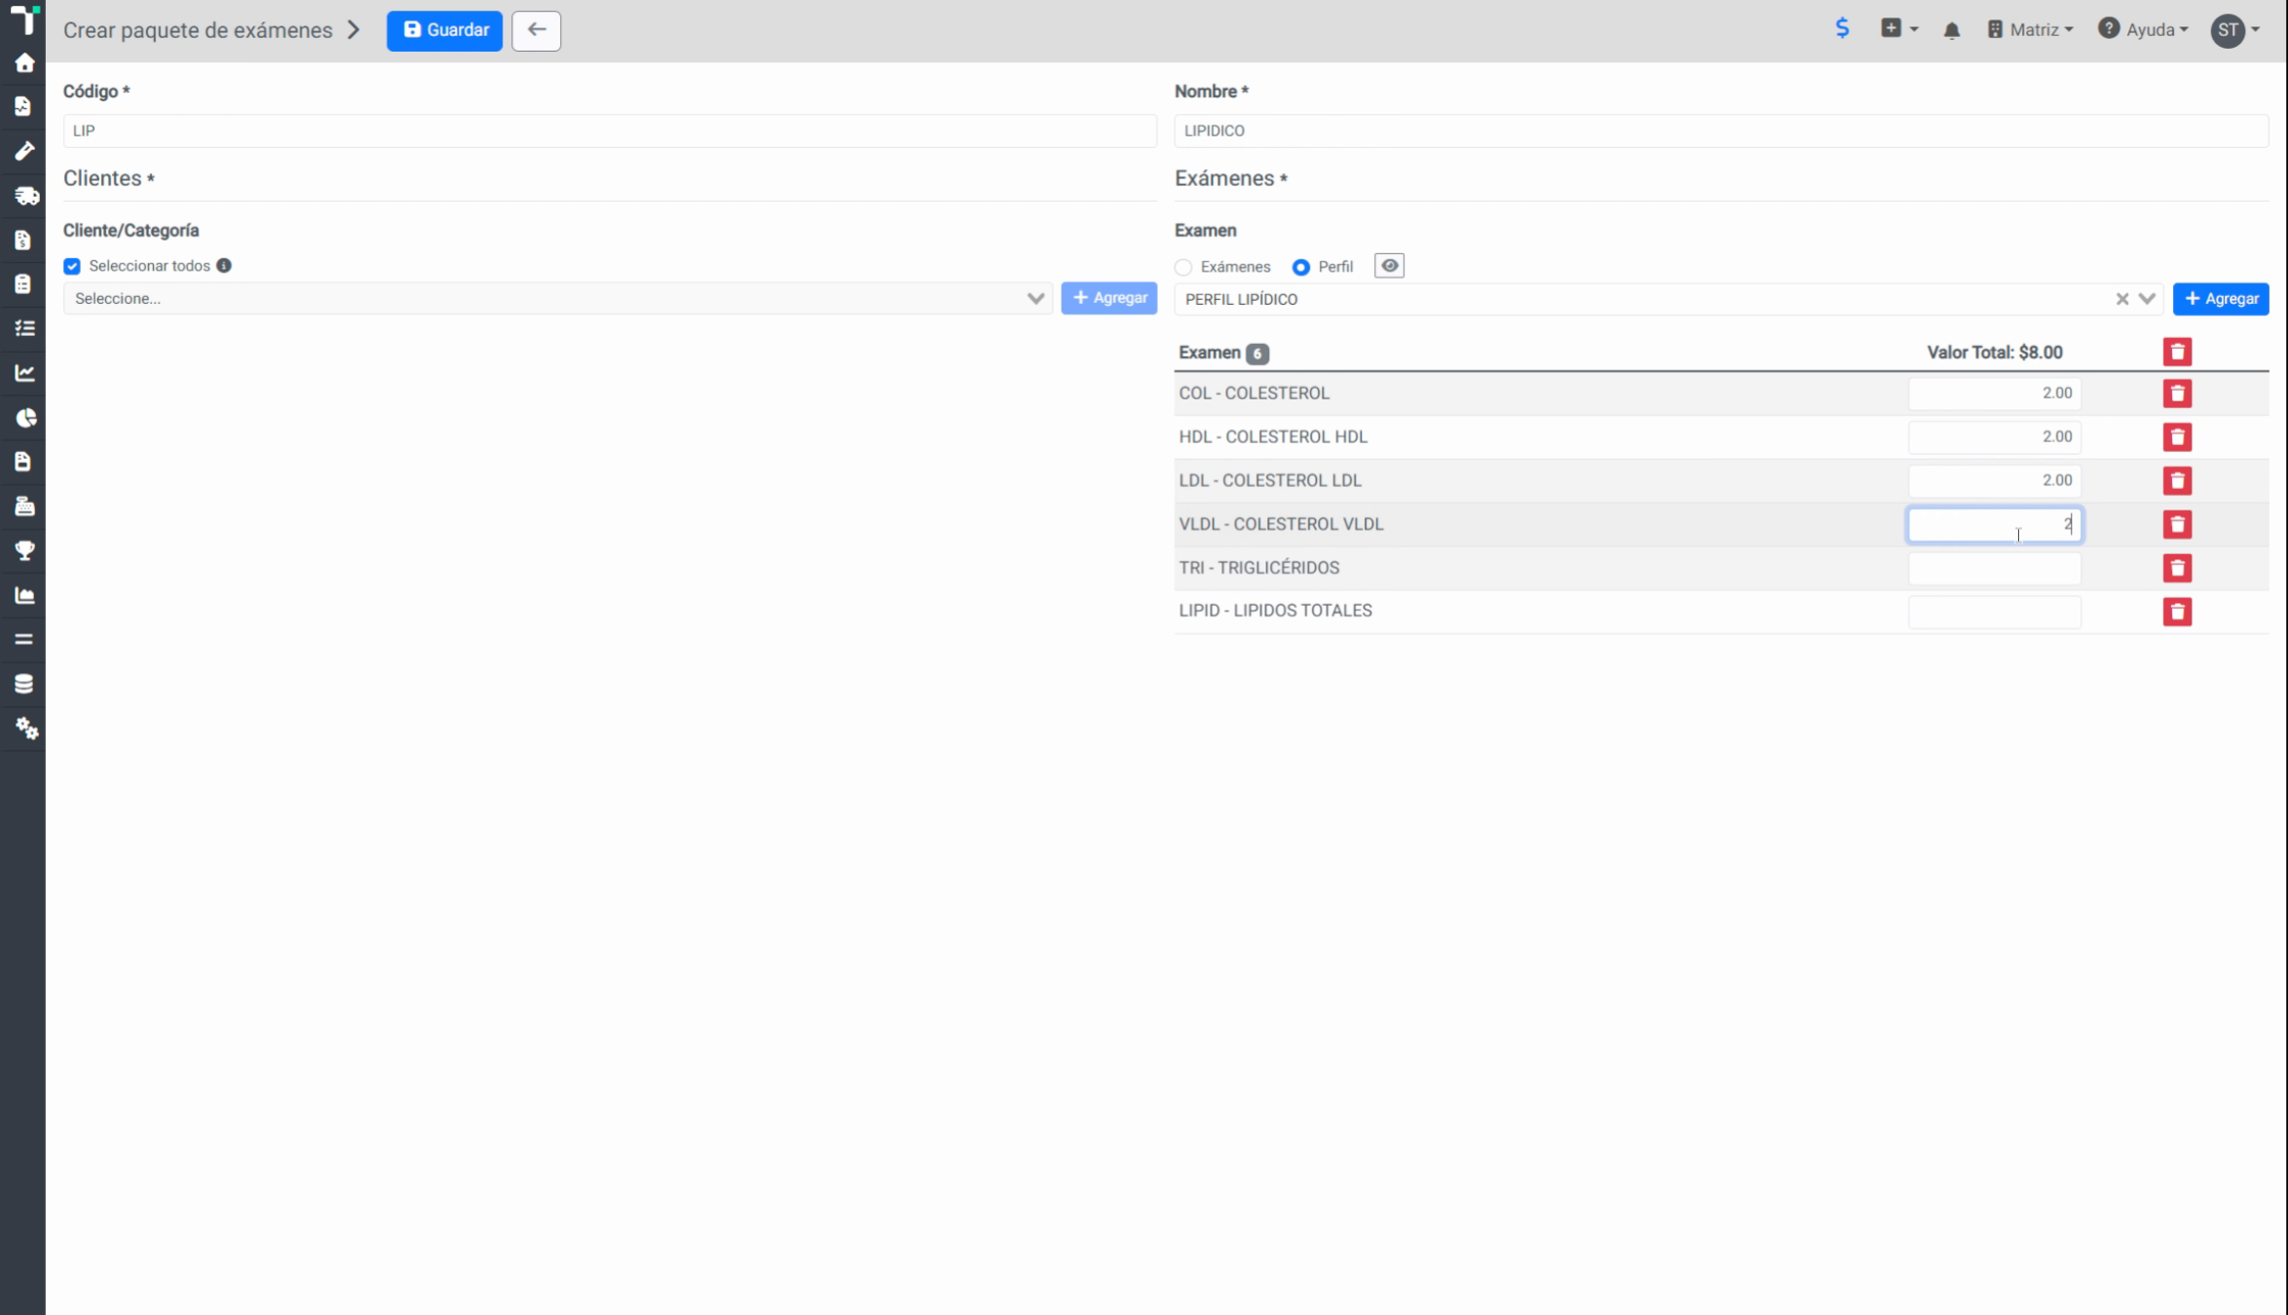
Task: Open the PERFIL LIPÍDICO dropdown arrow
Action: pyautogui.click(x=2147, y=299)
